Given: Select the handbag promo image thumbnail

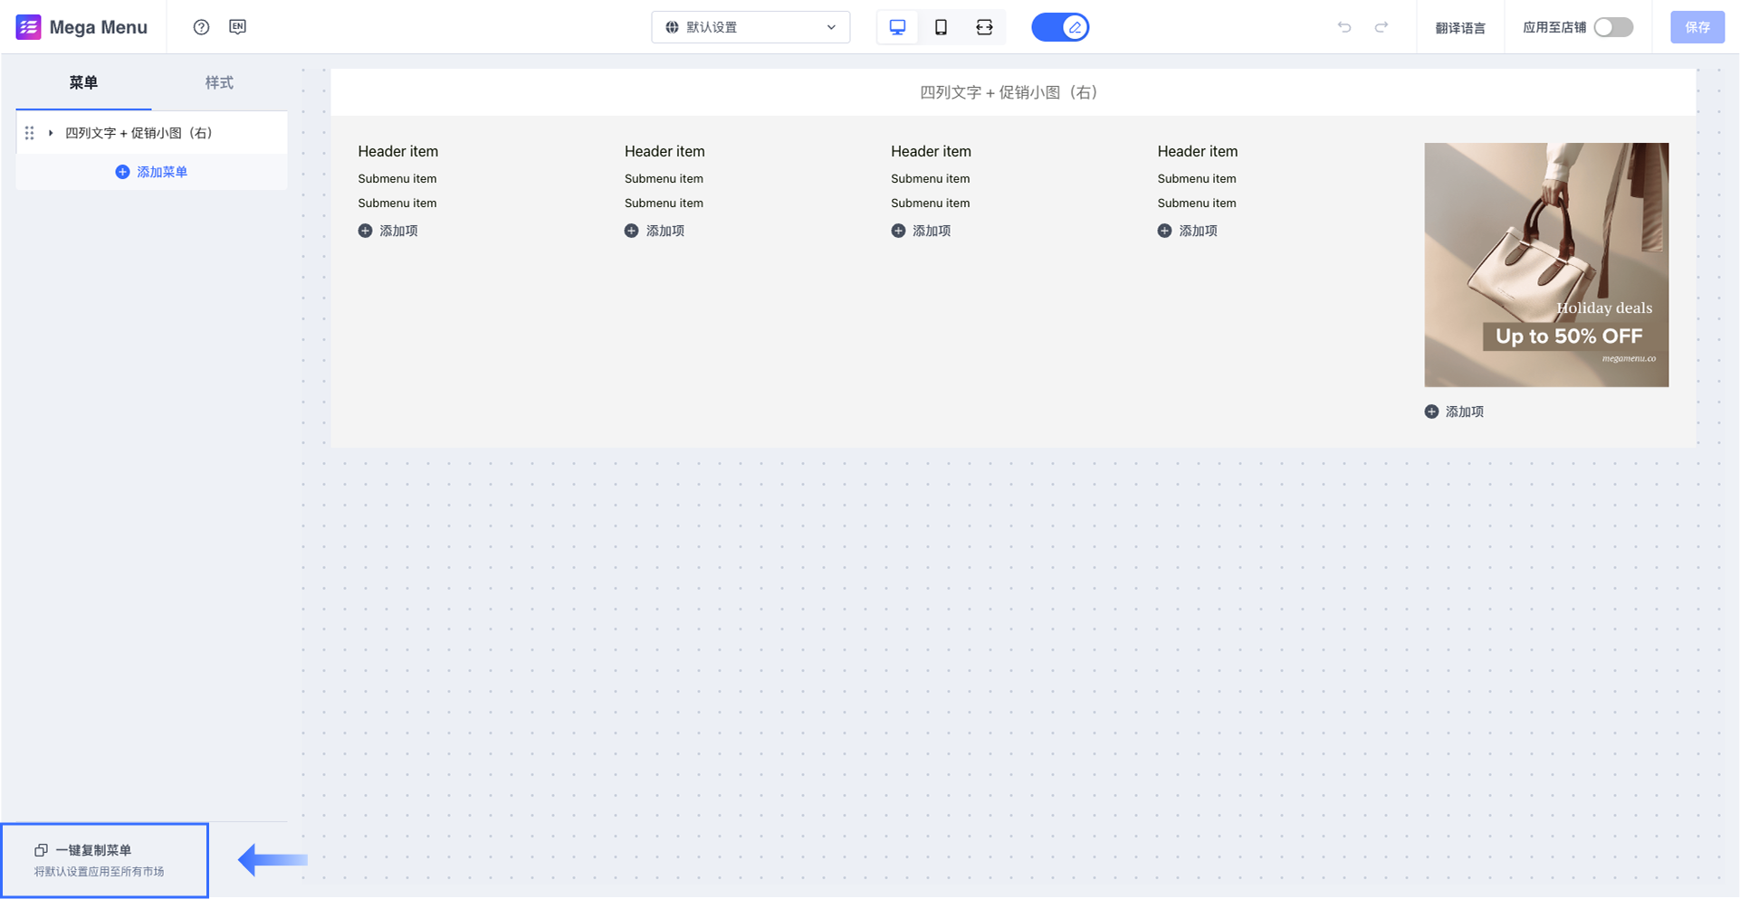Looking at the screenshot, I should [x=1546, y=265].
